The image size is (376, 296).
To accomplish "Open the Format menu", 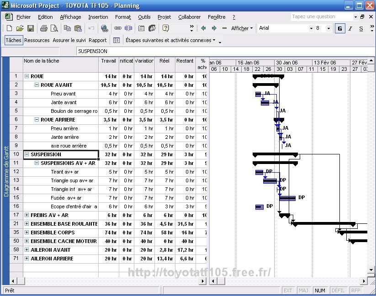I will [123, 17].
